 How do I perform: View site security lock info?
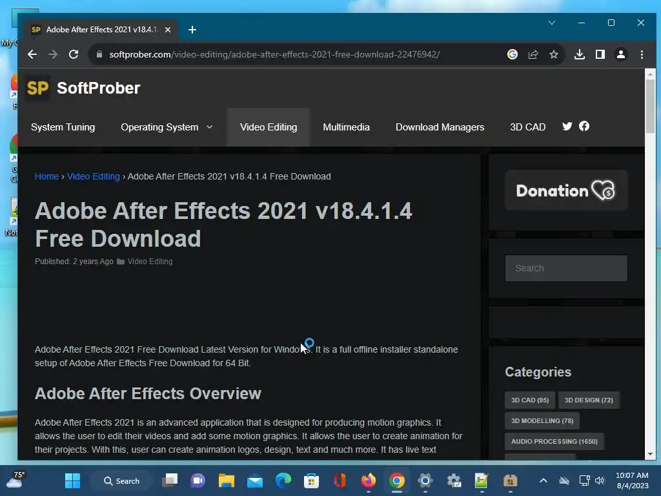[99, 54]
